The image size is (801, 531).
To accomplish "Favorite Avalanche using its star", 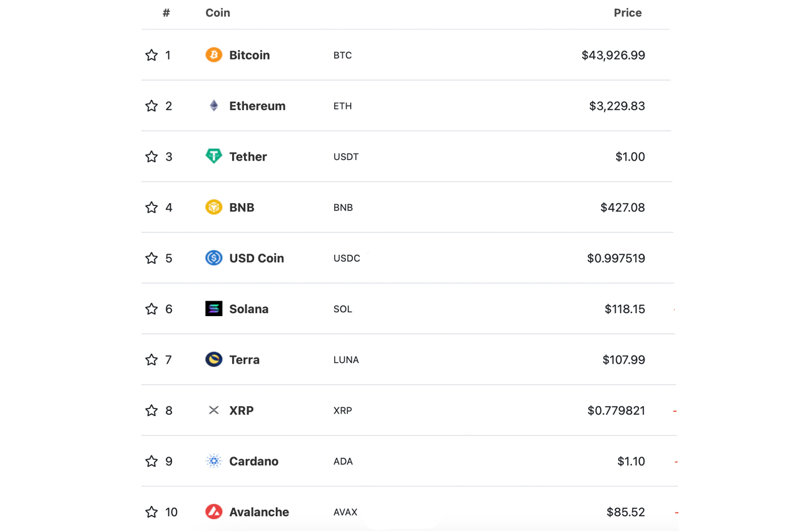I will 151,512.
